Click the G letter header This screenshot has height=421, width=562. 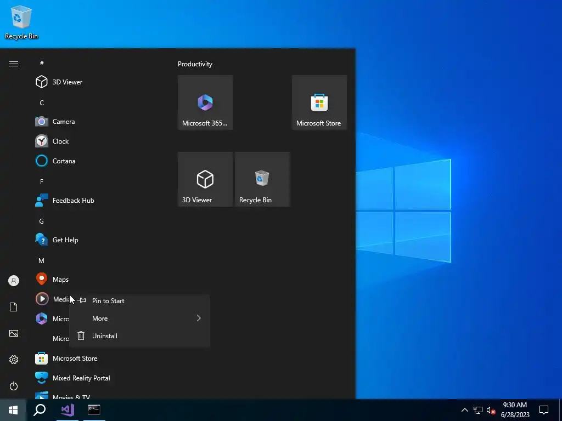42,221
